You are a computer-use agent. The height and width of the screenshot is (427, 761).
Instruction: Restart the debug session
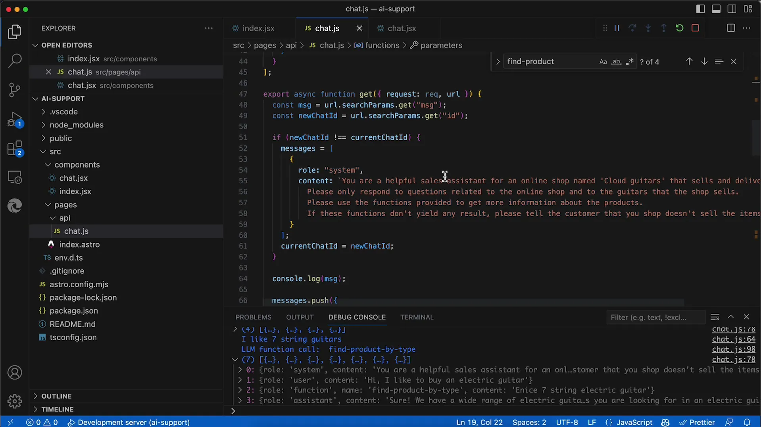coord(680,28)
